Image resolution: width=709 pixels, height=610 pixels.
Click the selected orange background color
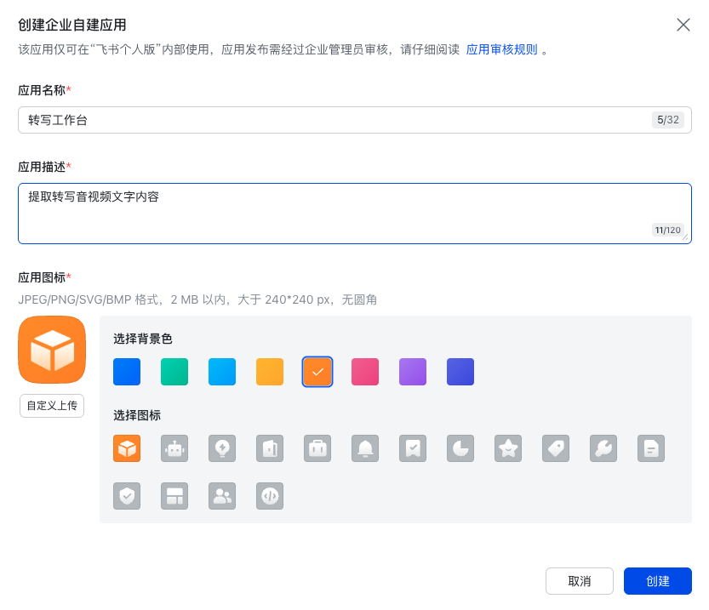(x=317, y=372)
